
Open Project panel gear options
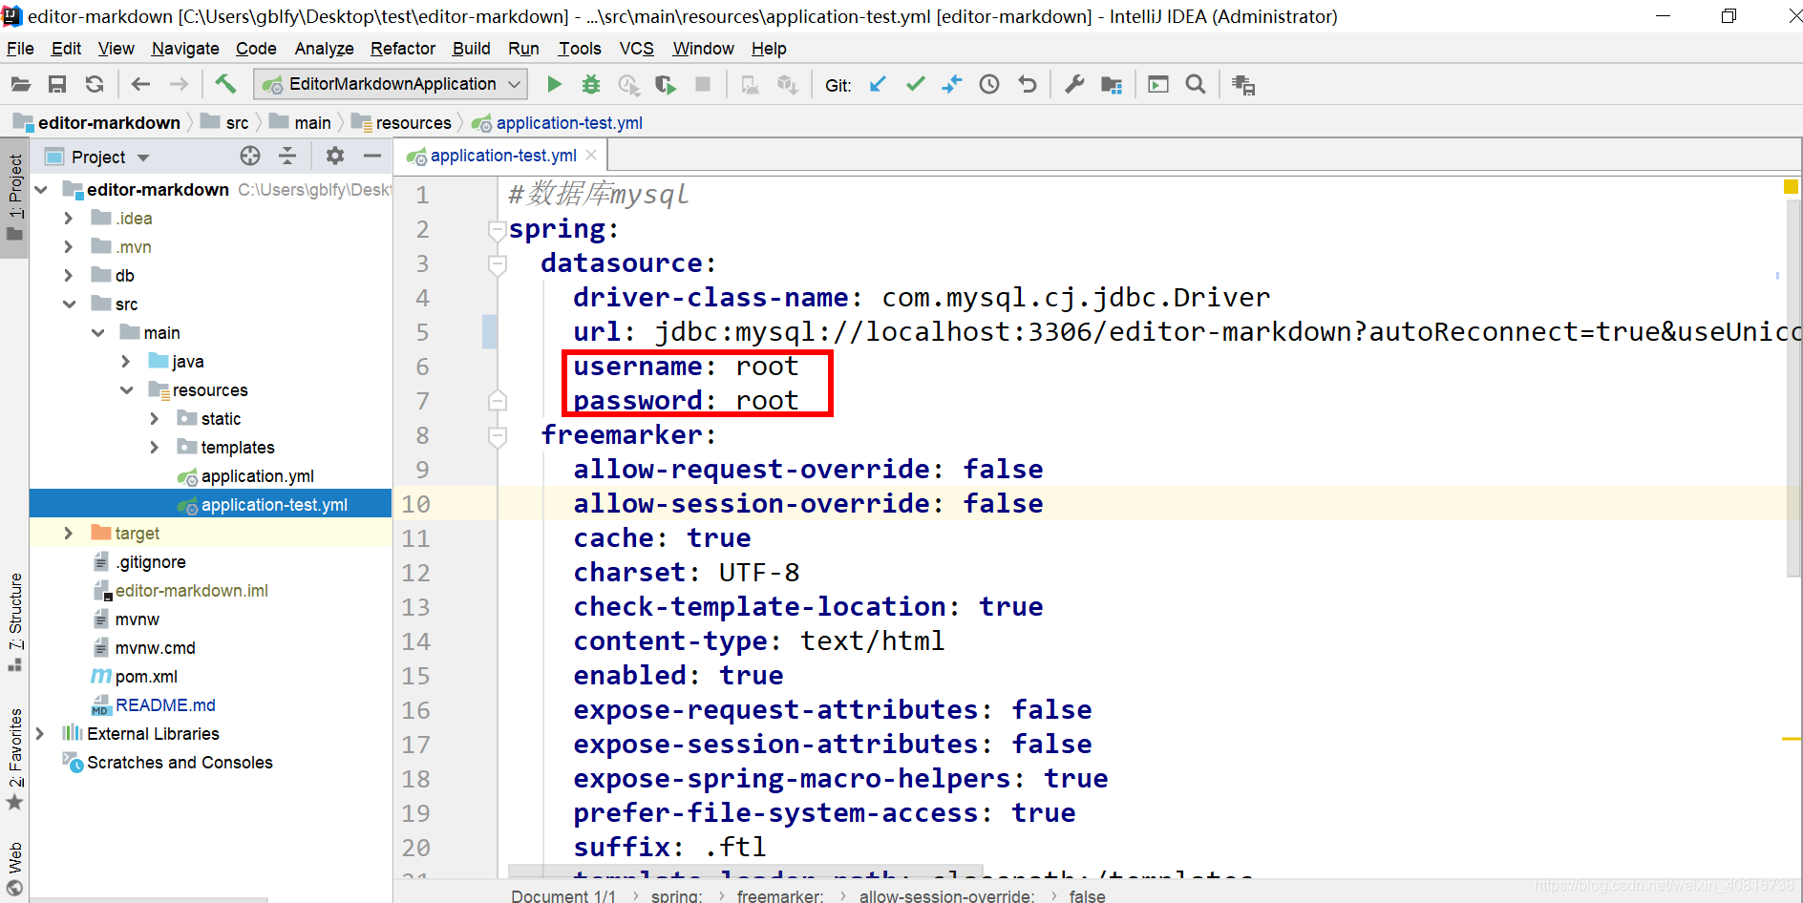(335, 156)
